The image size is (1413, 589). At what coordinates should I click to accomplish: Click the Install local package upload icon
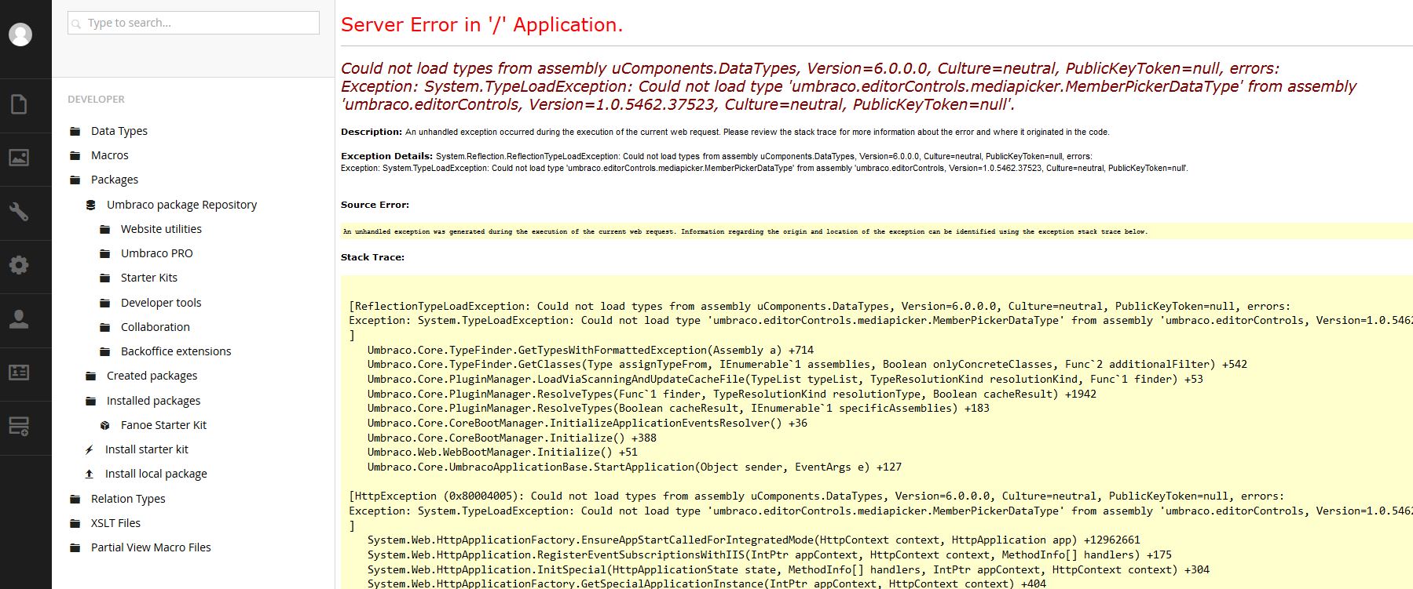[90, 474]
